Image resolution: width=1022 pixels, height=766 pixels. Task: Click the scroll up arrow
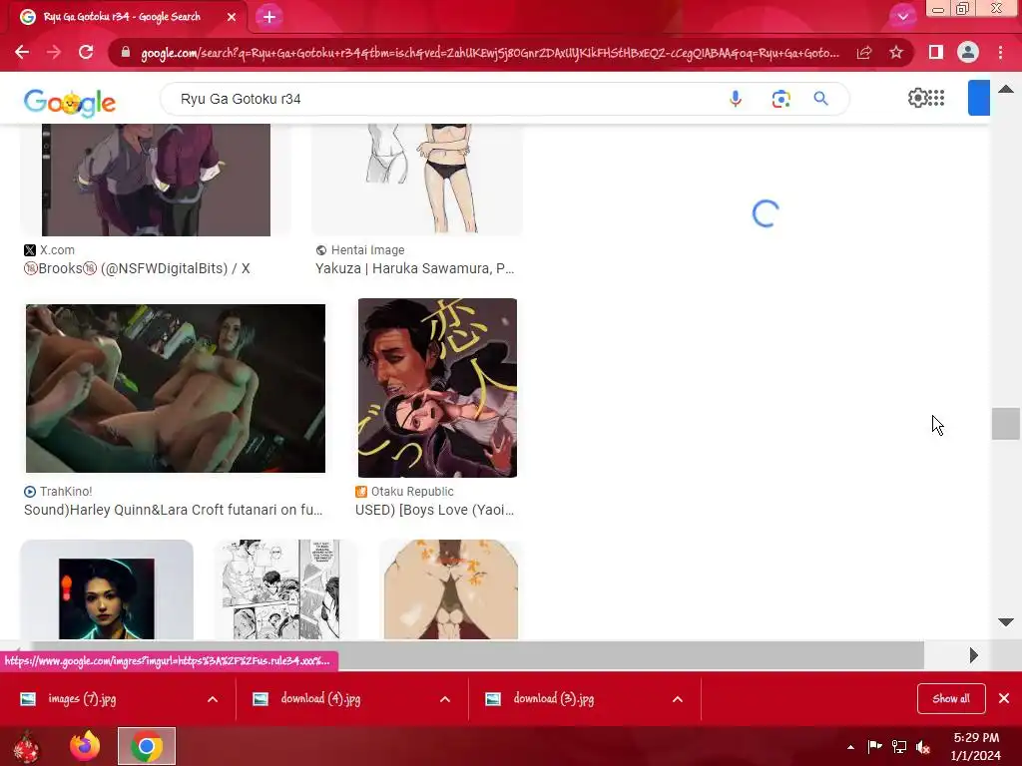click(x=1006, y=89)
